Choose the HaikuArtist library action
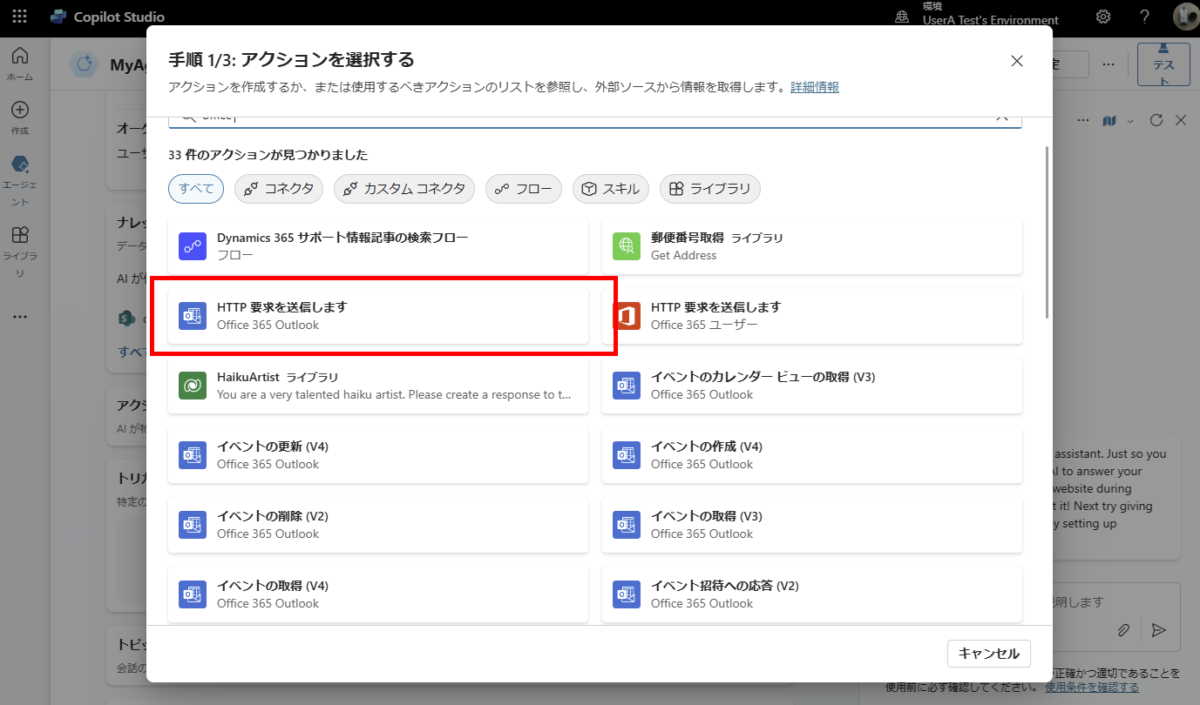Screen dimensions: 1200x705 [x=377, y=386]
